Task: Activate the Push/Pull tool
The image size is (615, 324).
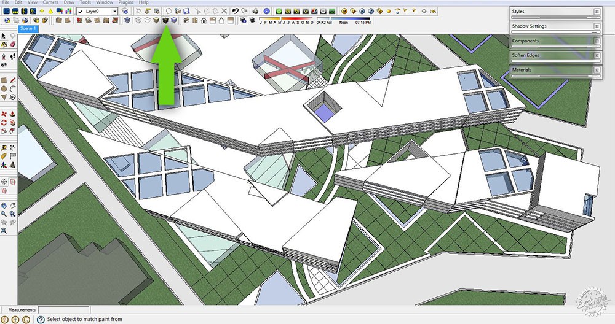Action: (12, 114)
